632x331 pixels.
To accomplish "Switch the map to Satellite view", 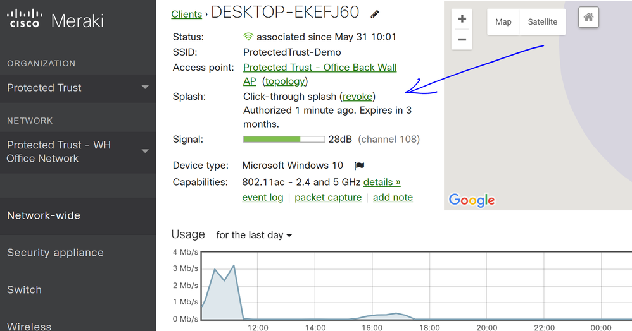I will coord(543,21).
